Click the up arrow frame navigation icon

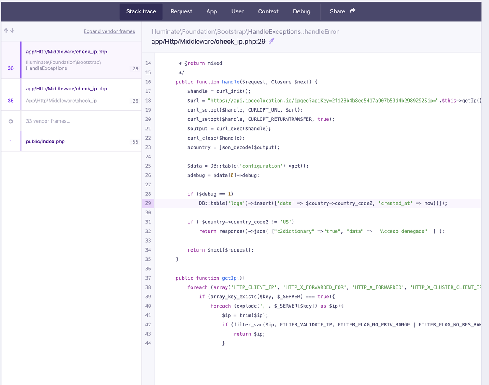[6, 31]
